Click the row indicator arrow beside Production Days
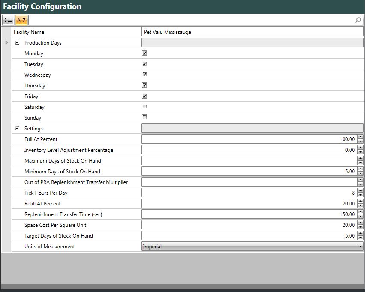The image size is (365, 292). 6,42
